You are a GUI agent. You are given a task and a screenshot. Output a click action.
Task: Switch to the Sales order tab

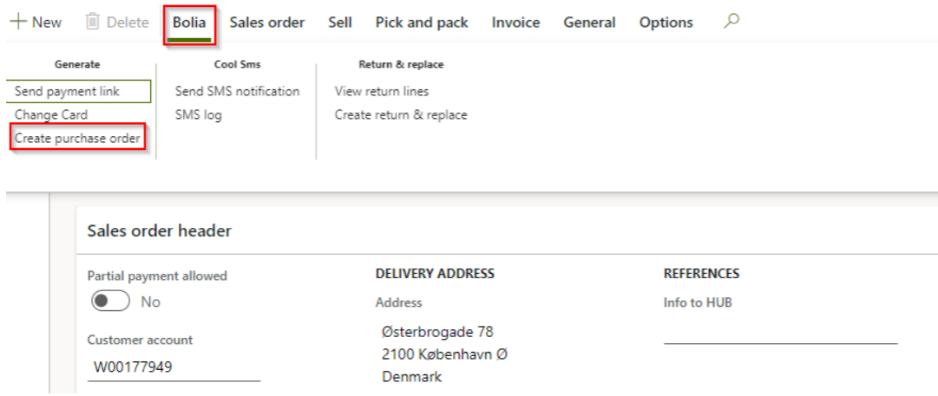(266, 23)
